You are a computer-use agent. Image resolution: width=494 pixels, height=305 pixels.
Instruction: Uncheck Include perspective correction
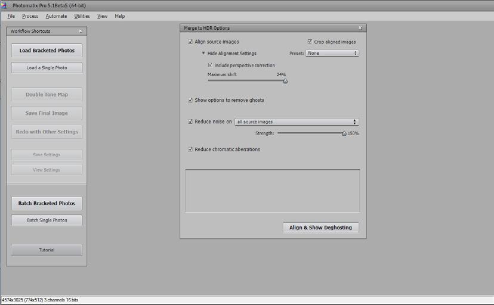pos(210,65)
